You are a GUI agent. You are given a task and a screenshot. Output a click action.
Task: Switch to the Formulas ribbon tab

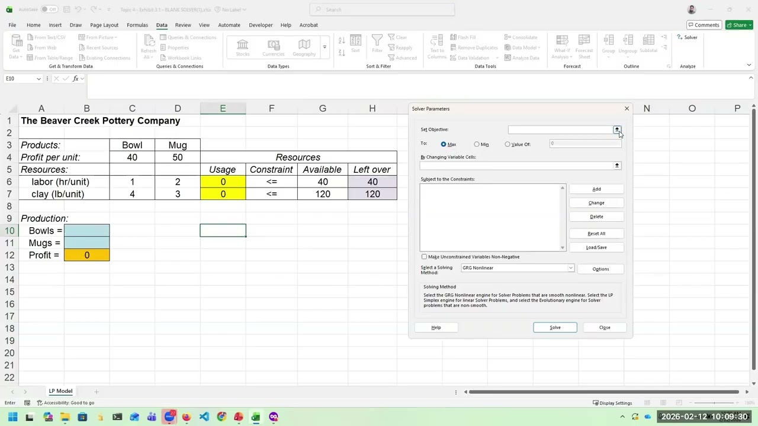pos(137,25)
